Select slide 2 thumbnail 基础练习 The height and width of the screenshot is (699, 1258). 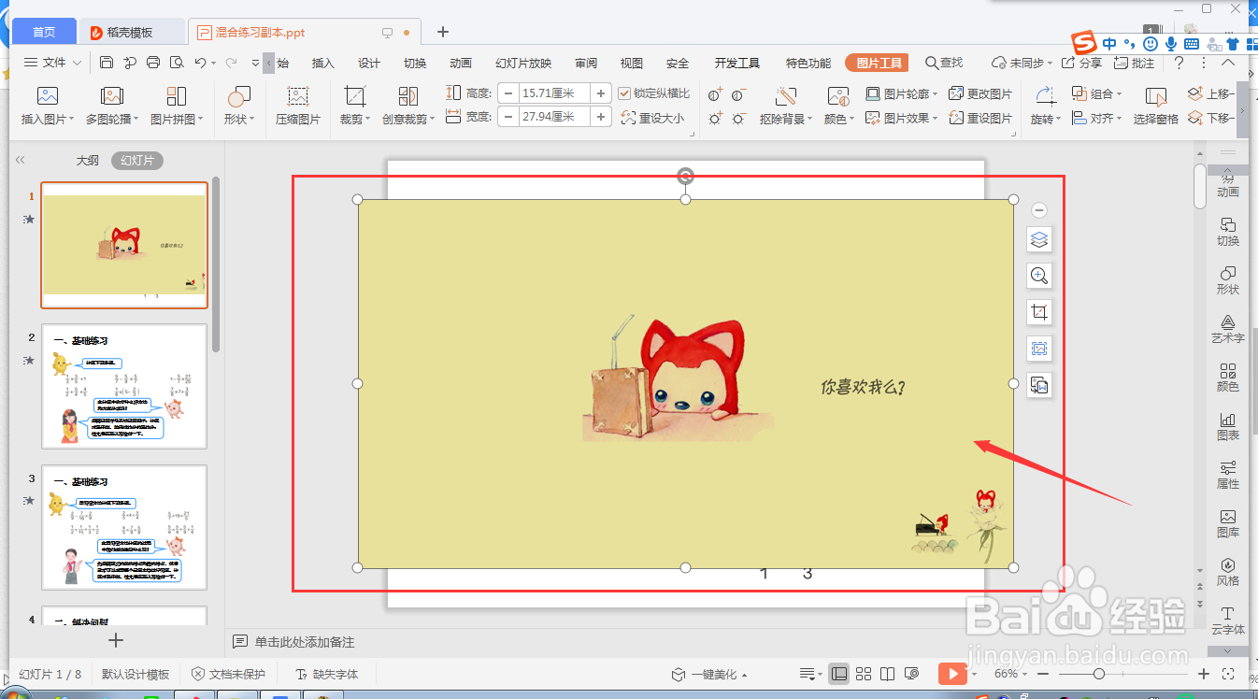click(124, 386)
